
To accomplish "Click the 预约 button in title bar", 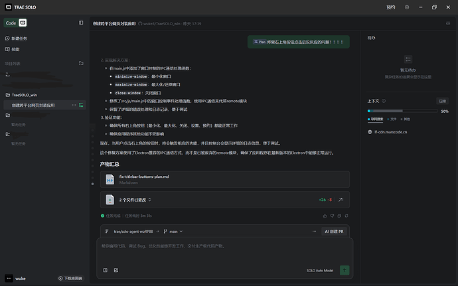I will (x=391, y=7).
